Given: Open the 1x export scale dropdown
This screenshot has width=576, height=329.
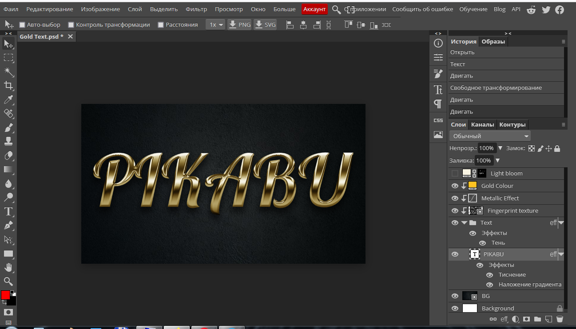Looking at the screenshot, I should 215,25.
